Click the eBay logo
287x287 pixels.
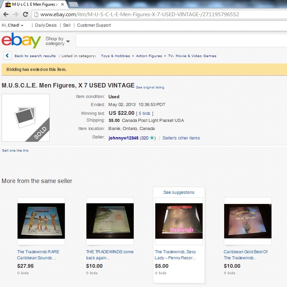coord(21,40)
